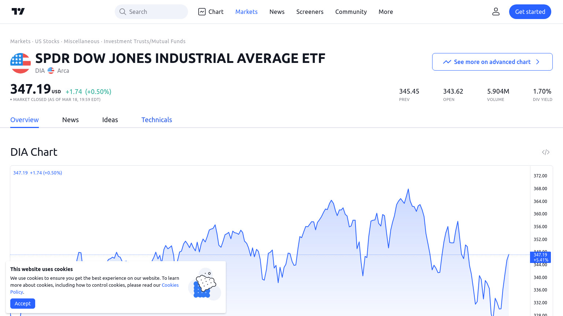The height and width of the screenshot is (316, 563).
Task: Click the 5.904M VOLUME value
Action: (498, 91)
